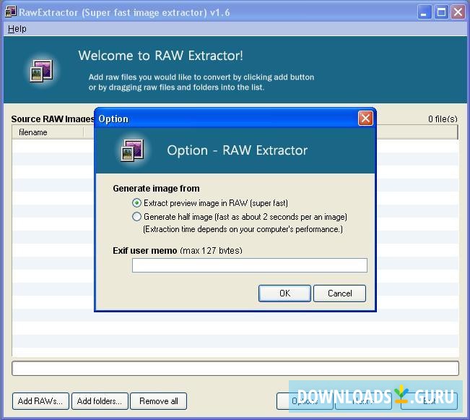Select Generate half image radio button

(x=136, y=217)
